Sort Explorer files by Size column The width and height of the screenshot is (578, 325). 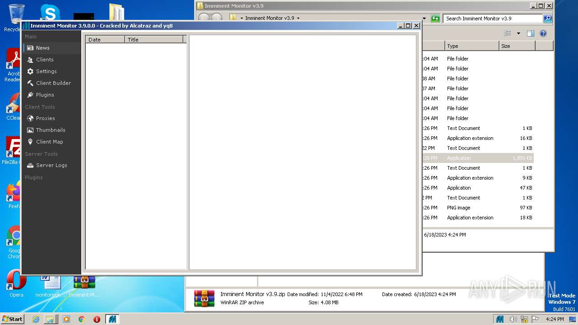click(517, 46)
